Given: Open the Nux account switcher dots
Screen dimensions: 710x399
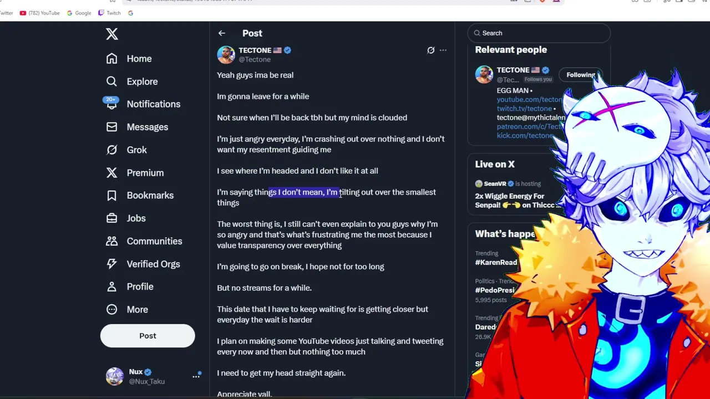Looking at the screenshot, I should 196,376.
